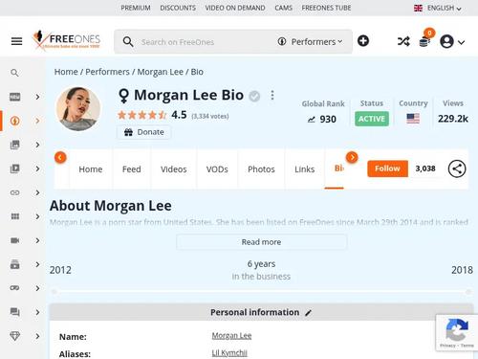Viewport: 478px width, 359px height.
Task: Open the DISCOUNTS top menu link
Action: pyautogui.click(x=178, y=8)
